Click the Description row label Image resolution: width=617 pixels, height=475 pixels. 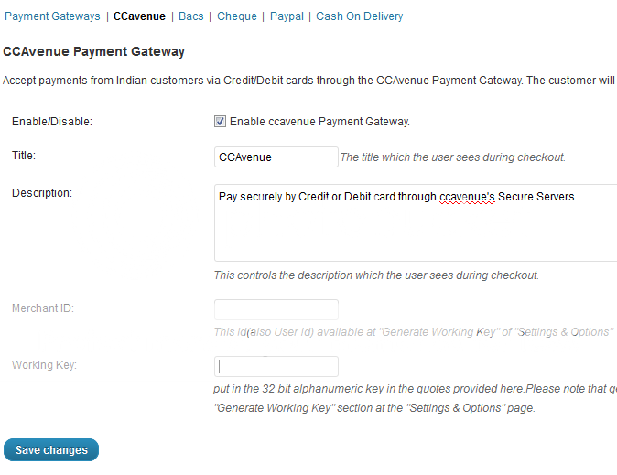pyautogui.click(x=42, y=192)
